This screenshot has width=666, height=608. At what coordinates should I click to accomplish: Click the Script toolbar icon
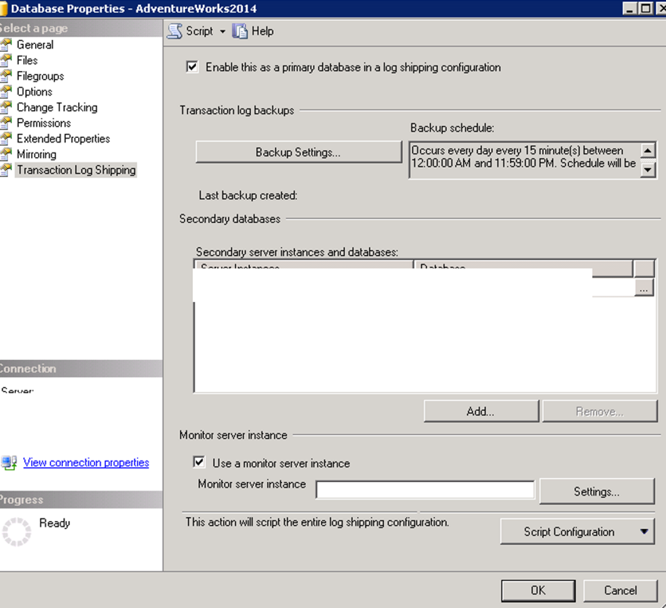[175, 31]
